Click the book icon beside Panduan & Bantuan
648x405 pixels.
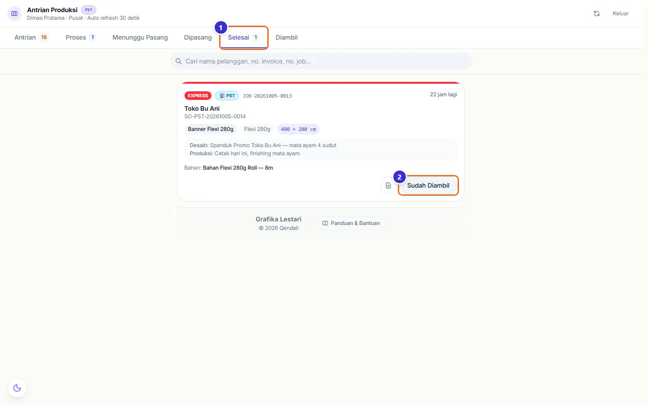325,223
